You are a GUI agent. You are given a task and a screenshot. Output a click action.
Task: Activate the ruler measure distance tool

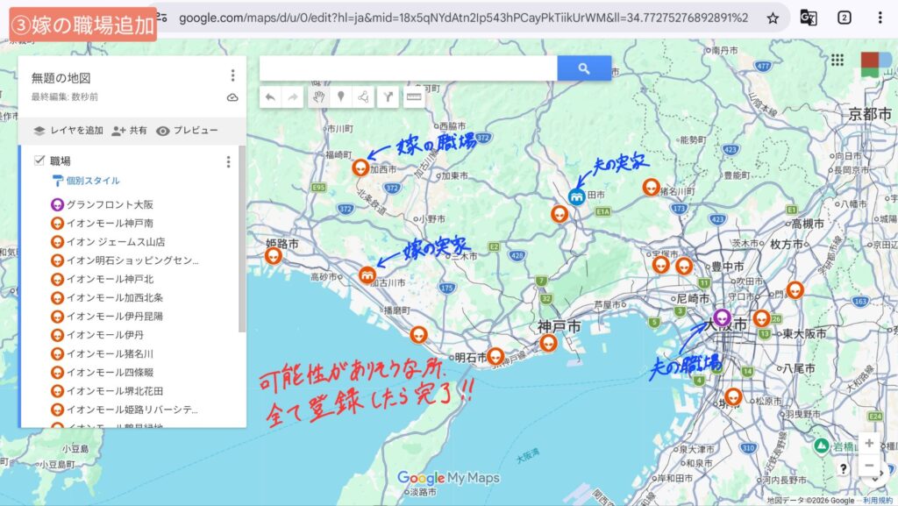(413, 97)
